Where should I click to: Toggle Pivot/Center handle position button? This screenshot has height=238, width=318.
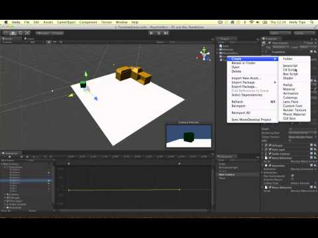pos(43,33)
